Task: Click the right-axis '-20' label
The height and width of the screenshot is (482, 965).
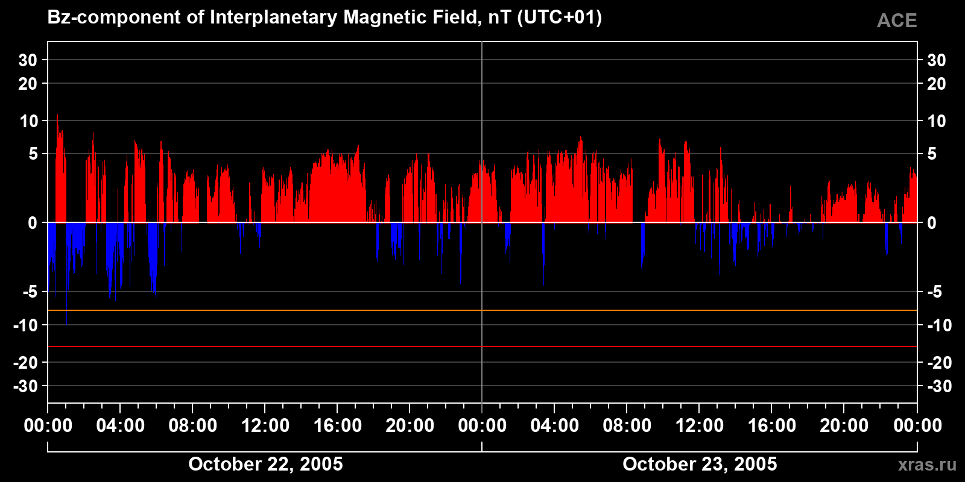Action: click(939, 363)
